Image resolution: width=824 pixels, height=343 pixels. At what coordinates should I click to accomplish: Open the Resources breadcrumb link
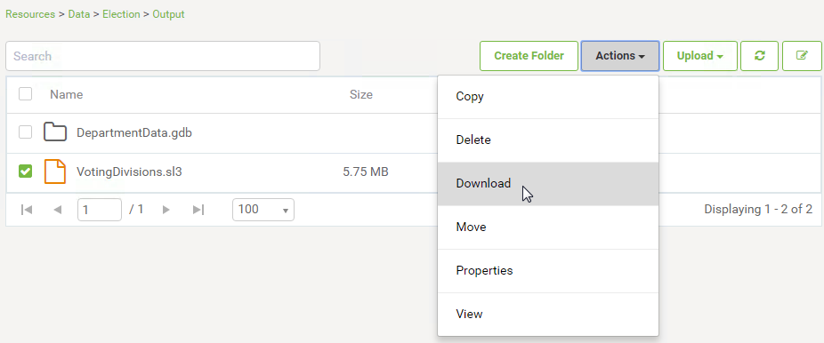tap(30, 14)
